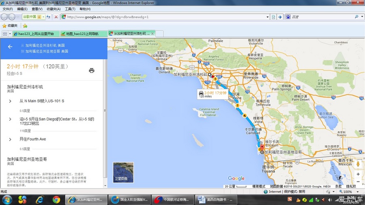The width and height of the screenshot is (365, 205).
Task: Open the tab list dropdown arrow
Action: pos(10,34)
